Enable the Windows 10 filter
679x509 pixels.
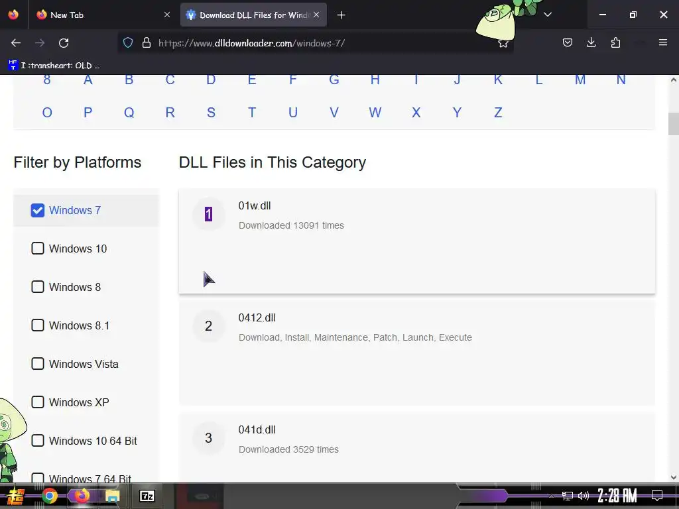coord(38,249)
